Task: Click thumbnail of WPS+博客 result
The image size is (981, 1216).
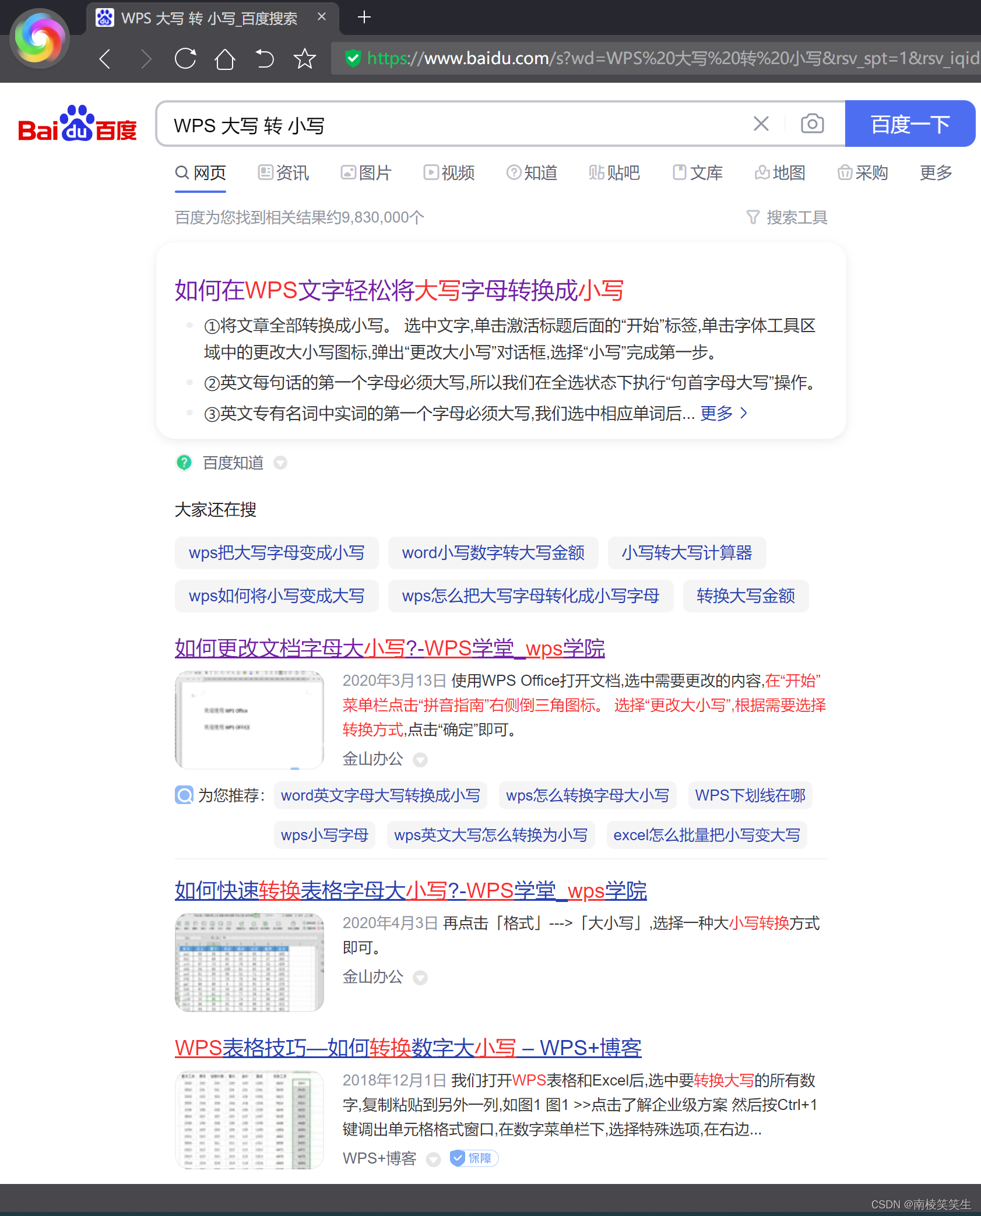Action: click(249, 1119)
